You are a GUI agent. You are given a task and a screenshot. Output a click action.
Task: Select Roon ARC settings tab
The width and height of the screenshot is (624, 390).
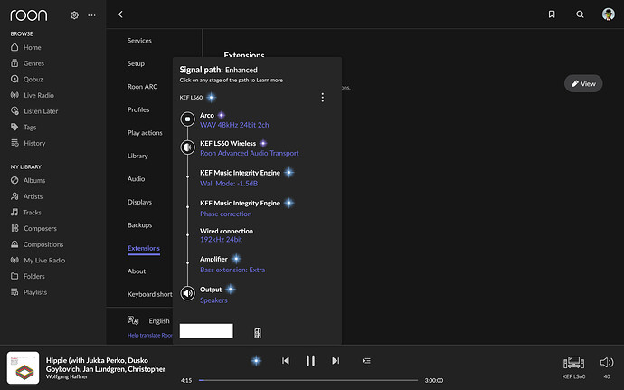pyautogui.click(x=143, y=87)
